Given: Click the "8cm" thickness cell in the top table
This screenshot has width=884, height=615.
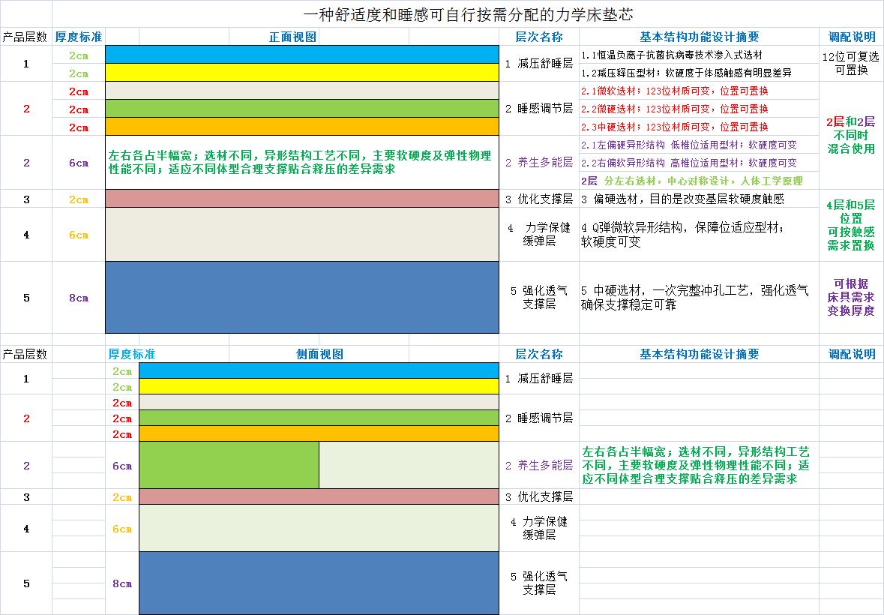Looking at the screenshot, I should point(79,298).
